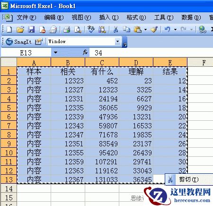213x206 pixels.
Task: Open the Redo history dropdown arrow
Action: pos(191,29)
